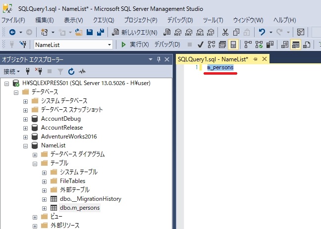
Task: Open a new DAX query
Action: point(211,32)
